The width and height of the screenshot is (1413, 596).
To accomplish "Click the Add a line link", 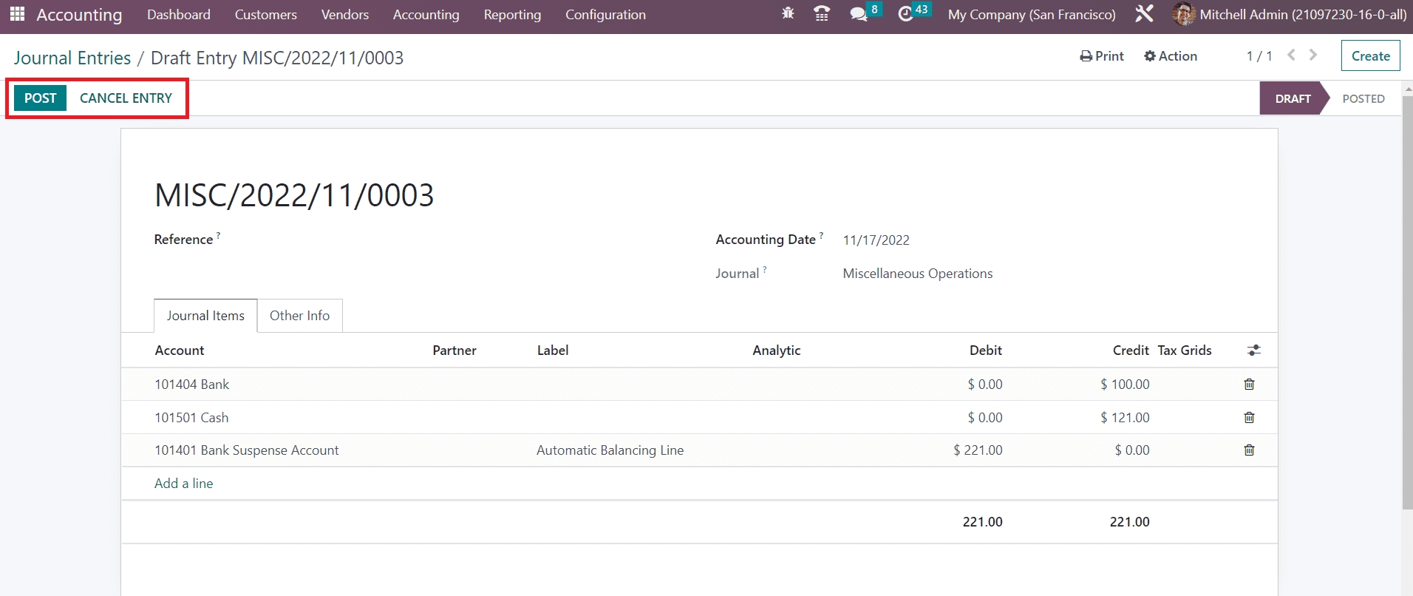I will [183, 484].
